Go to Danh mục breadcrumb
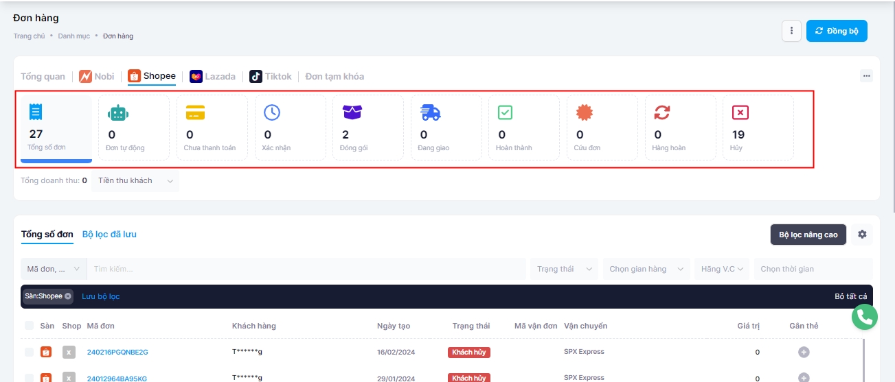Image resolution: width=895 pixels, height=382 pixels. click(x=73, y=36)
